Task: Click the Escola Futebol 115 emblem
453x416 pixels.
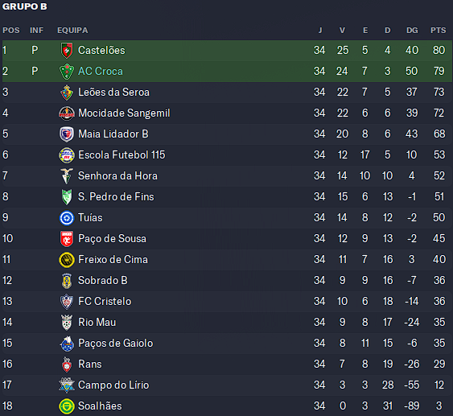Action: point(67,155)
